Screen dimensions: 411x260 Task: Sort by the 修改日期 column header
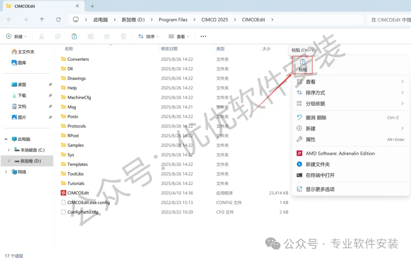pos(169,49)
